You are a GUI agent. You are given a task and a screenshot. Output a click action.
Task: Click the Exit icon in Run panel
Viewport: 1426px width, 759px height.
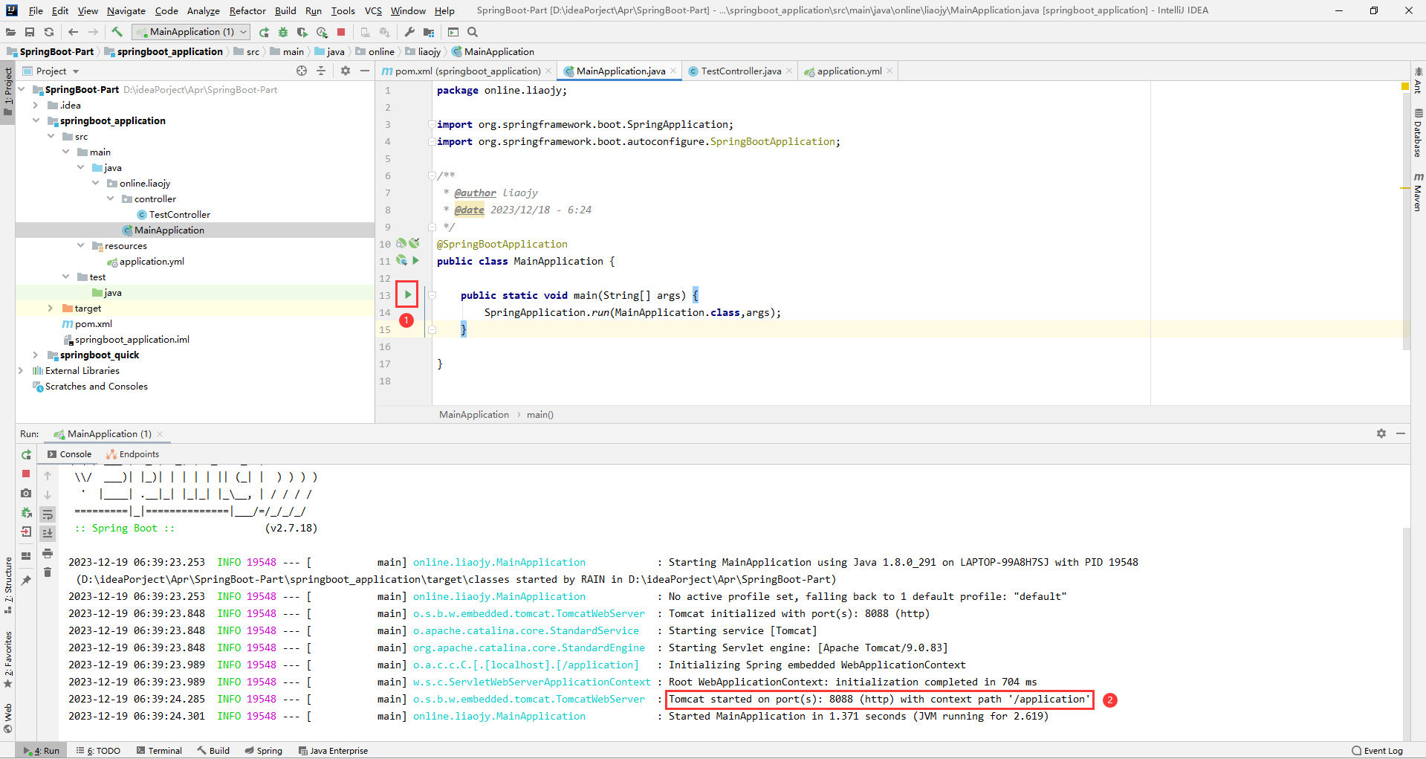[x=26, y=532]
